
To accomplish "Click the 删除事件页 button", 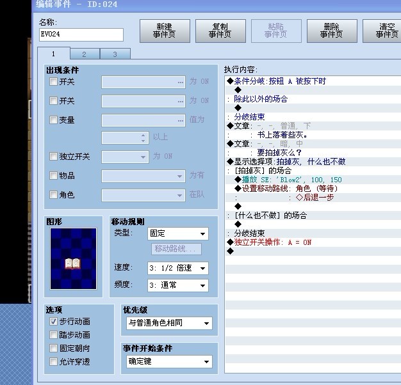I will tap(332, 31).
